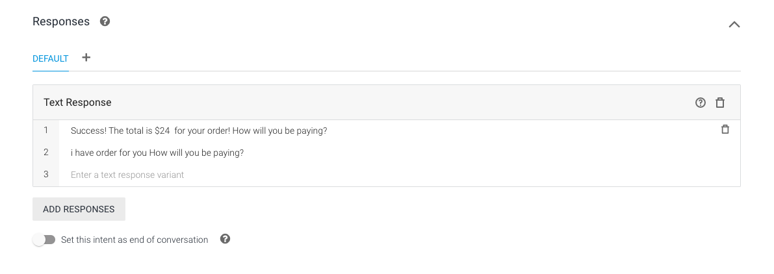The height and width of the screenshot is (274, 774).
Task: Delete the first text response variant
Action: click(x=725, y=130)
